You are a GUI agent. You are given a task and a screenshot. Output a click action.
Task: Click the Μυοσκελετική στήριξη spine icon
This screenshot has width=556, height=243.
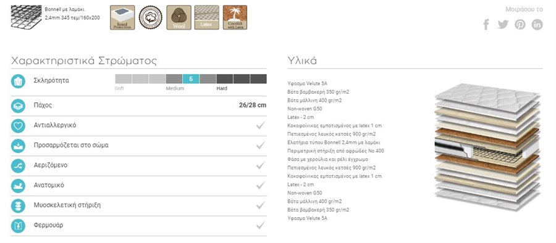point(18,205)
